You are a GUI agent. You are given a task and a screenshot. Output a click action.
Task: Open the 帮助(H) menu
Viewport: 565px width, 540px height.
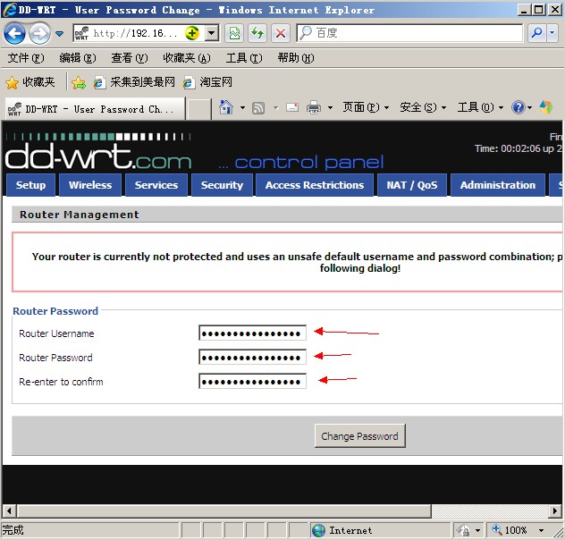296,58
